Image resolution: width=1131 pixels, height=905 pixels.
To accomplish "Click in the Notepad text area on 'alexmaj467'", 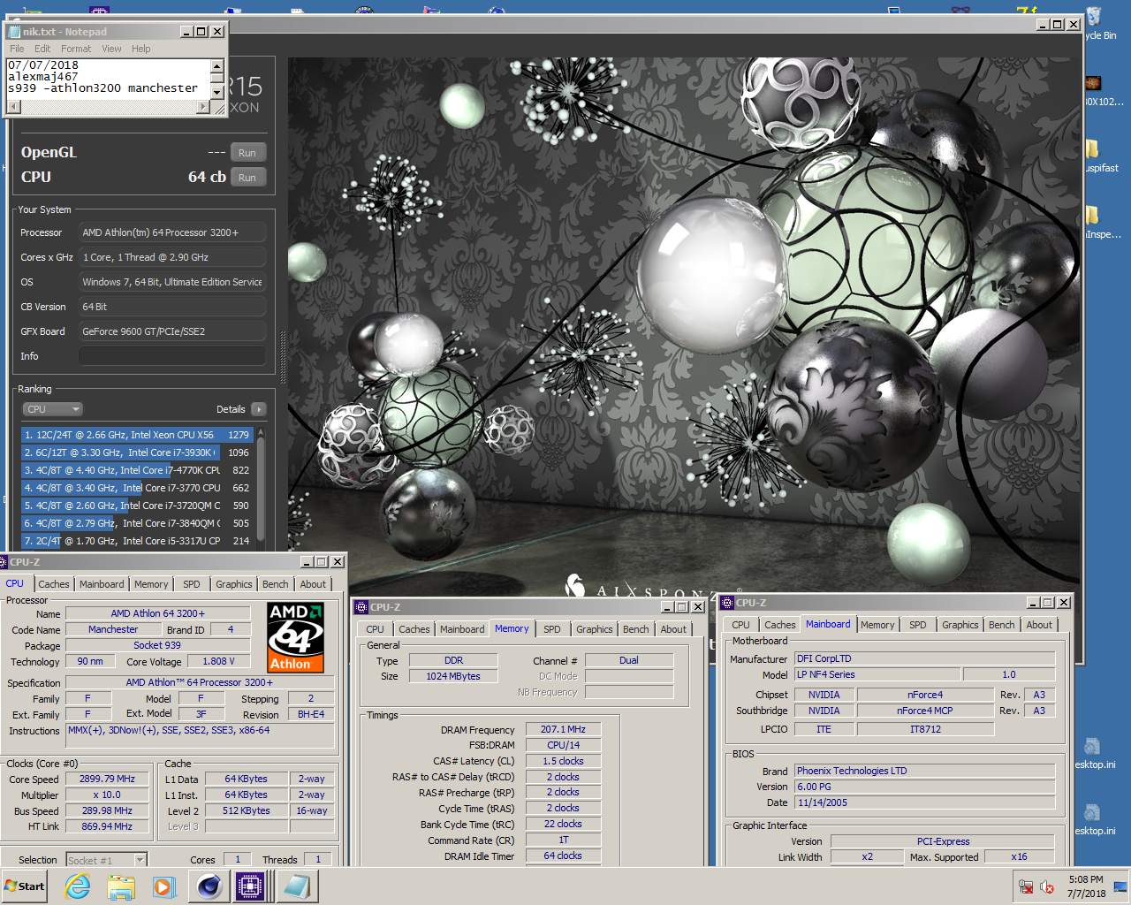I will (42, 77).
